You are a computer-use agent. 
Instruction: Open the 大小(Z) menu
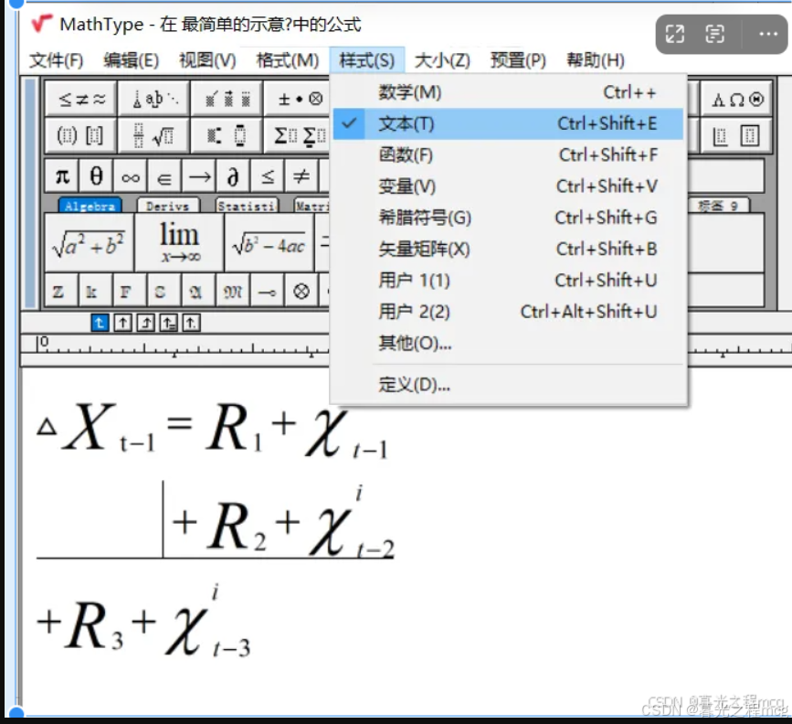click(442, 60)
